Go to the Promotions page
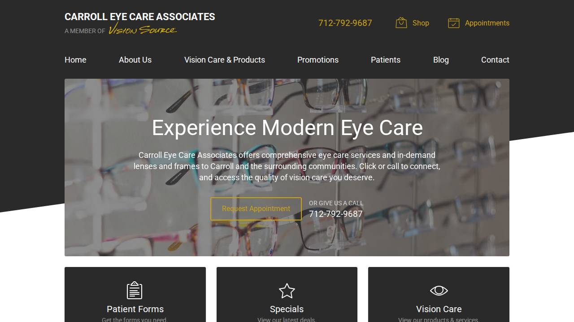Image resolution: width=574 pixels, height=322 pixels. [318, 60]
